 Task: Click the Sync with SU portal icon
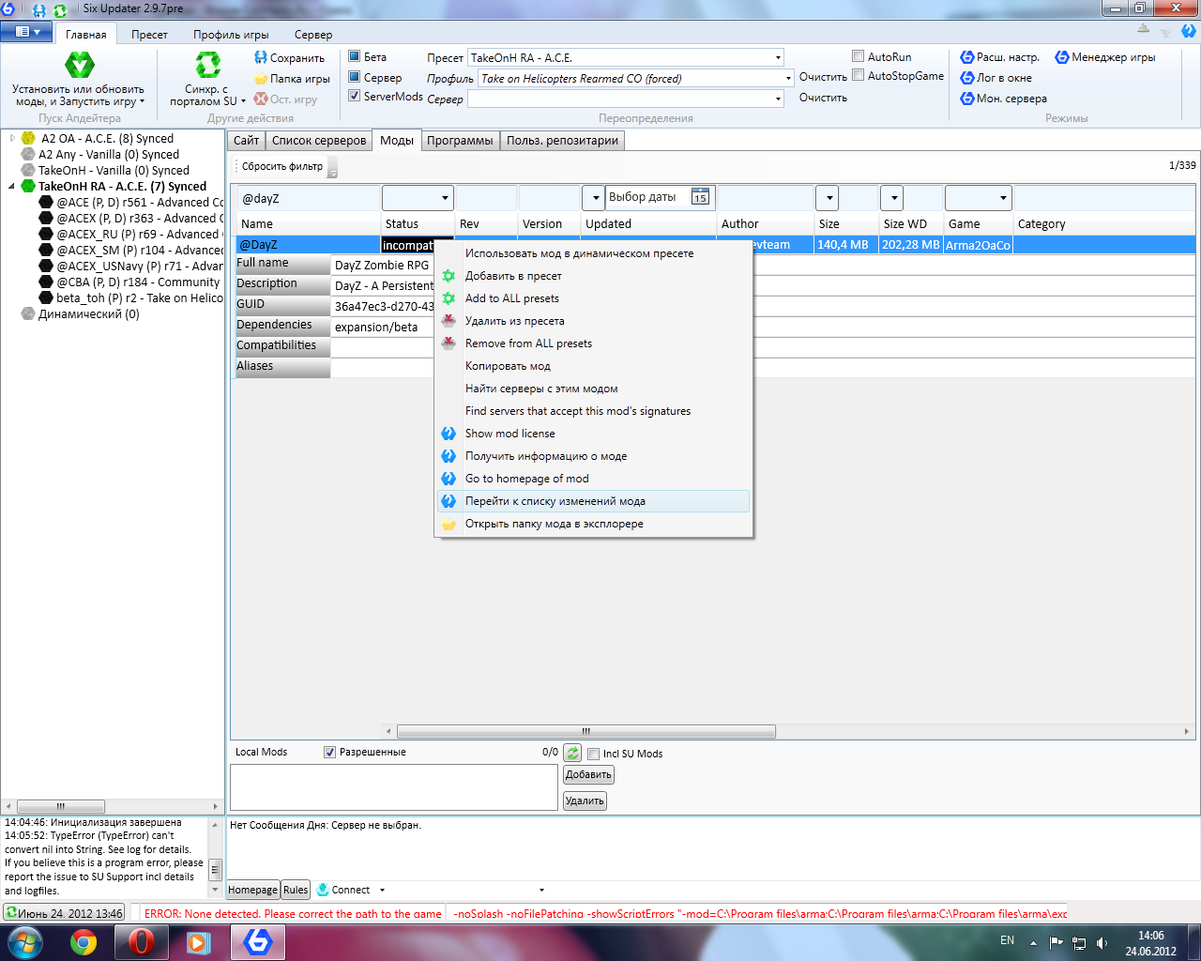click(x=207, y=65)
